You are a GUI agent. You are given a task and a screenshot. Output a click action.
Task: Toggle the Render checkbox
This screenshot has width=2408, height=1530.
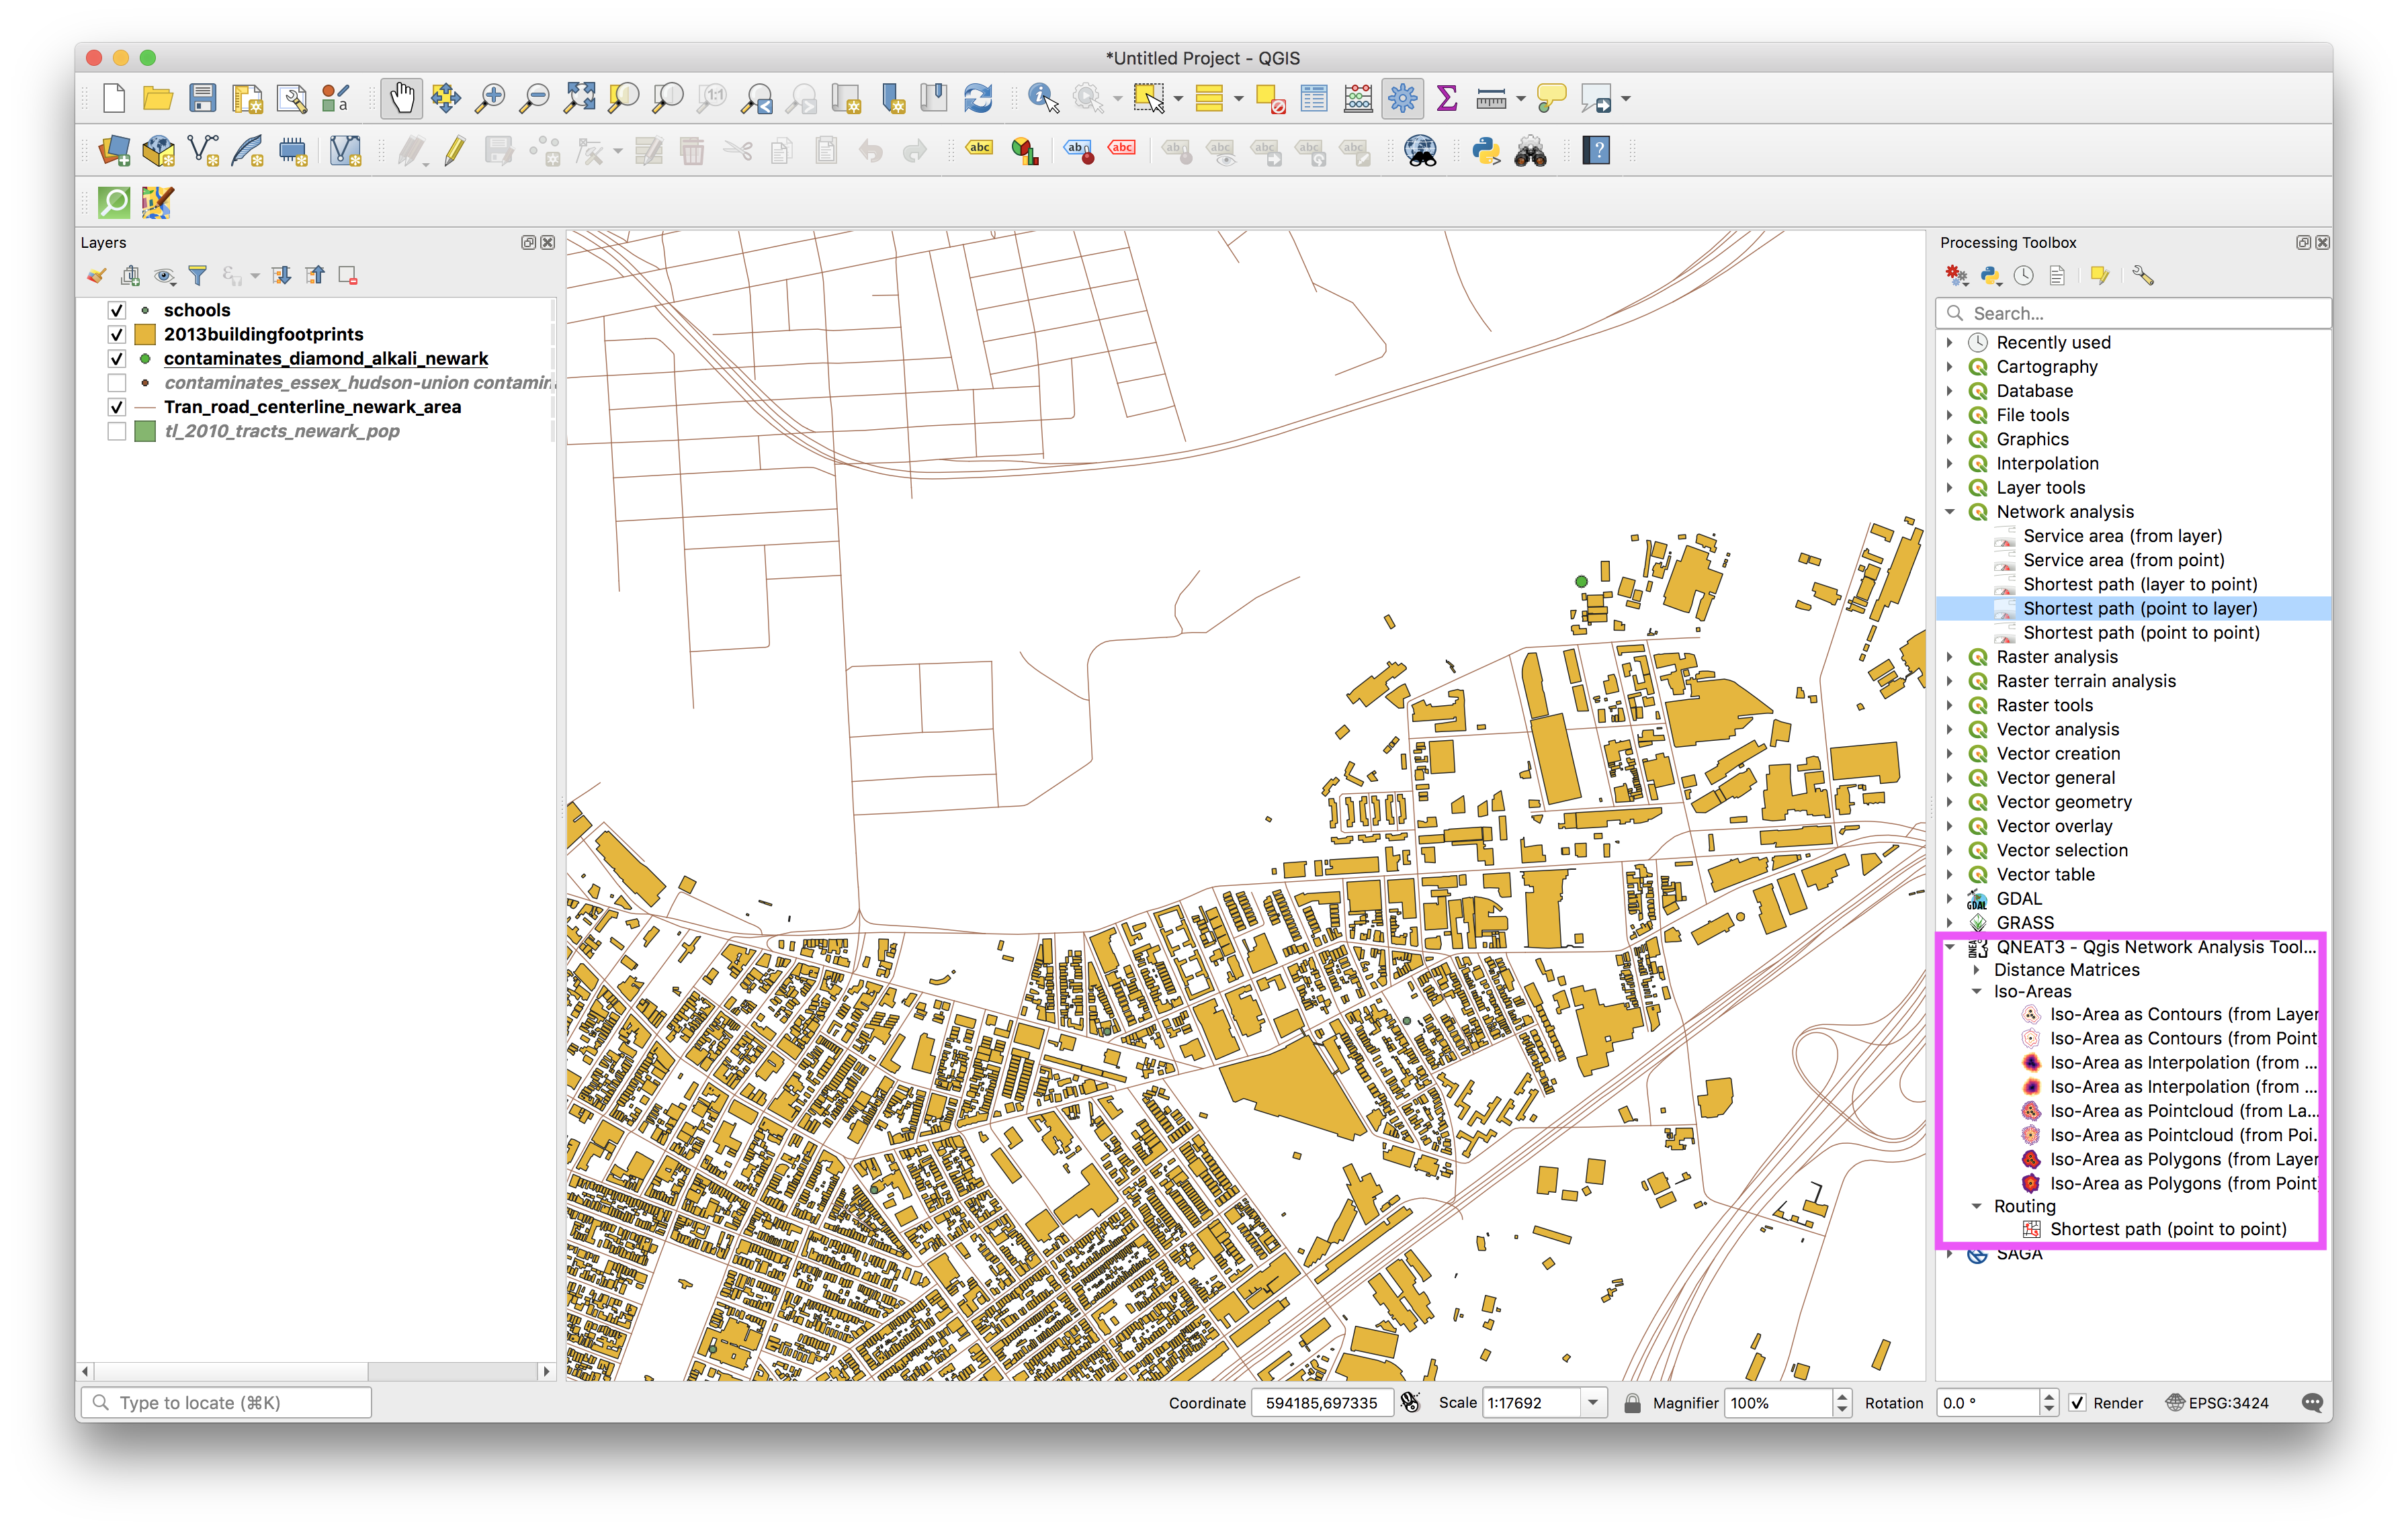[x=2077, y=1403]
